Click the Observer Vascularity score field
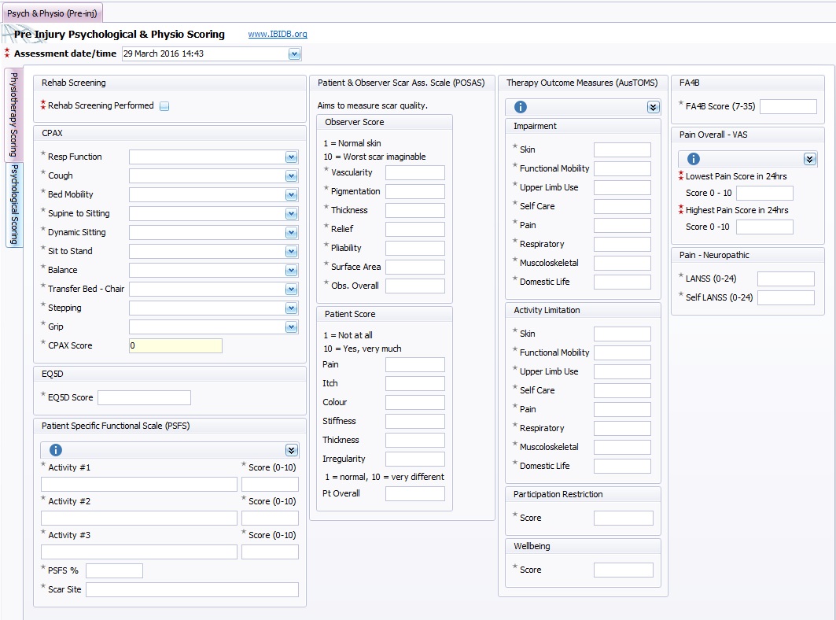 pos(414,173)
